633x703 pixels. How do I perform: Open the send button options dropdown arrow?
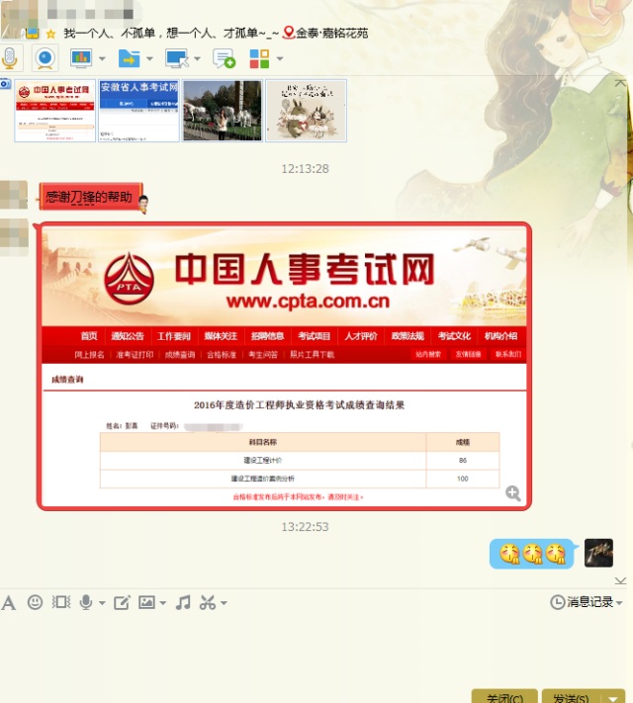[x=613, y=697]
